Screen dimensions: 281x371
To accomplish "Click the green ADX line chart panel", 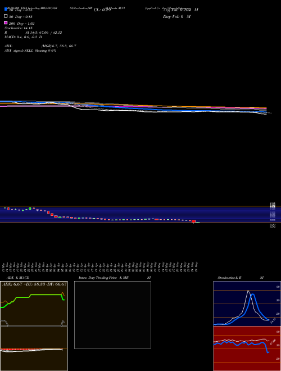I will tap(34, 304).
